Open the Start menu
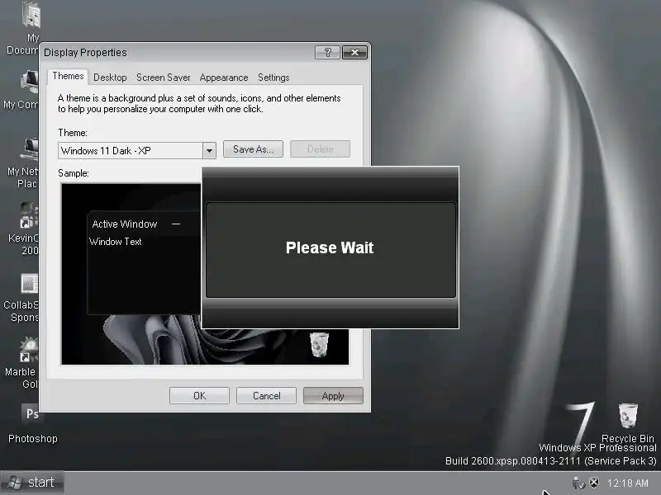Viewport: 661px width, 495px height. pyautogui.click(x=32, y=483)
